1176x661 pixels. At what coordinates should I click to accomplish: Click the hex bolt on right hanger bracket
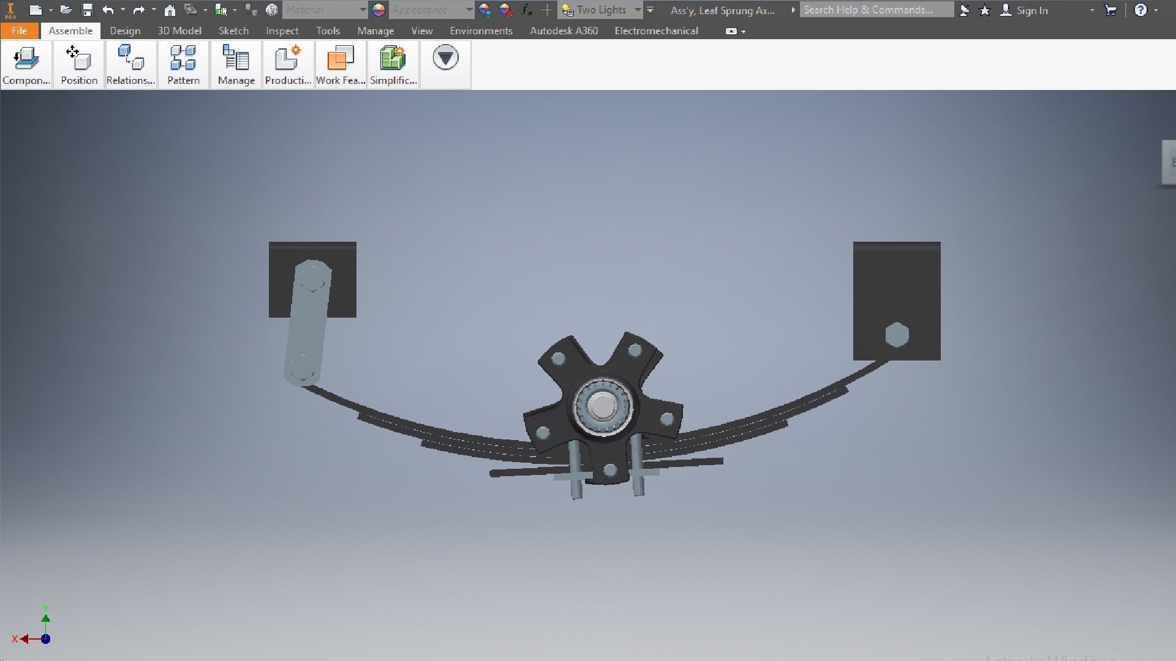[897, 335]
